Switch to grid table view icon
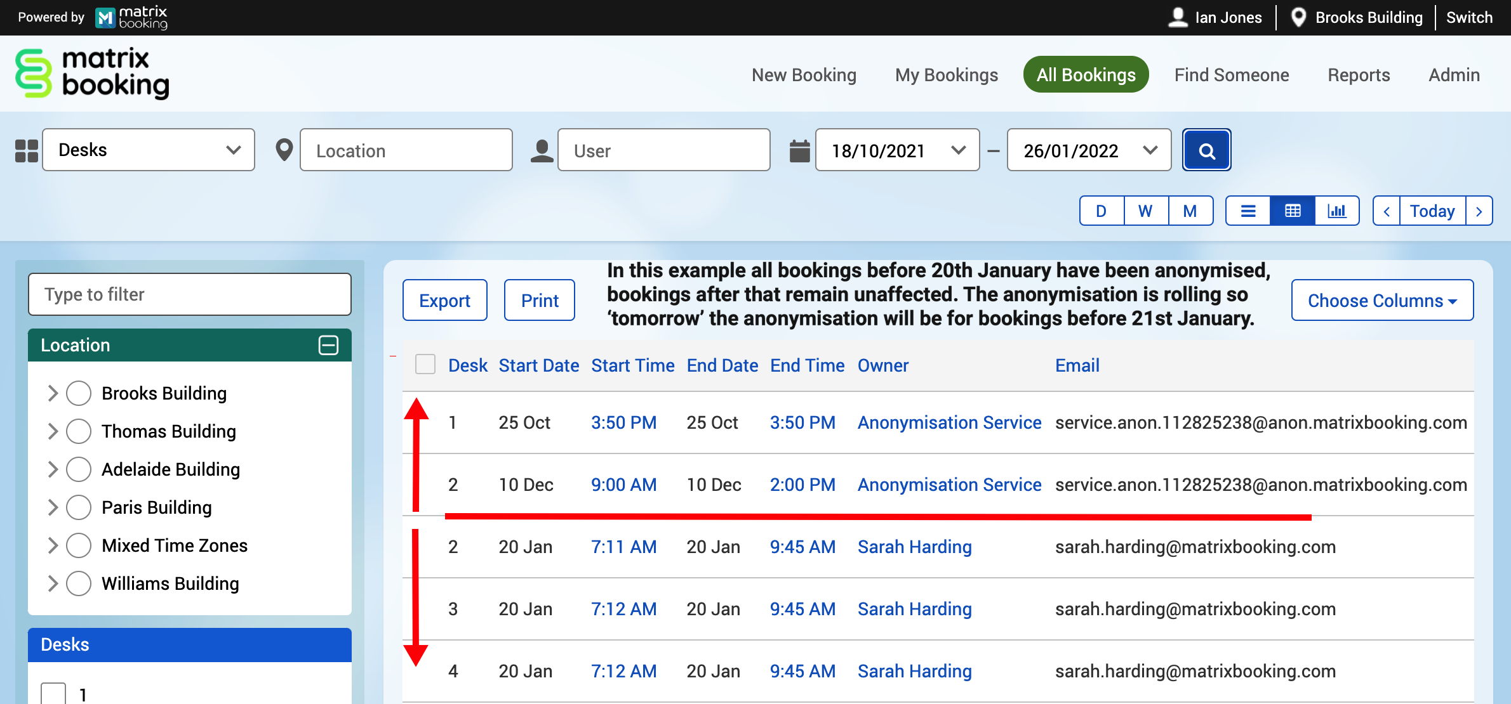Screen dimensions: 1511x704 point(1293,211)
